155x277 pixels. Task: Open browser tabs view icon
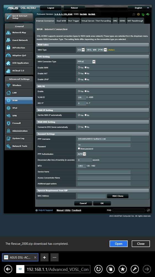[x=111, y=269]
